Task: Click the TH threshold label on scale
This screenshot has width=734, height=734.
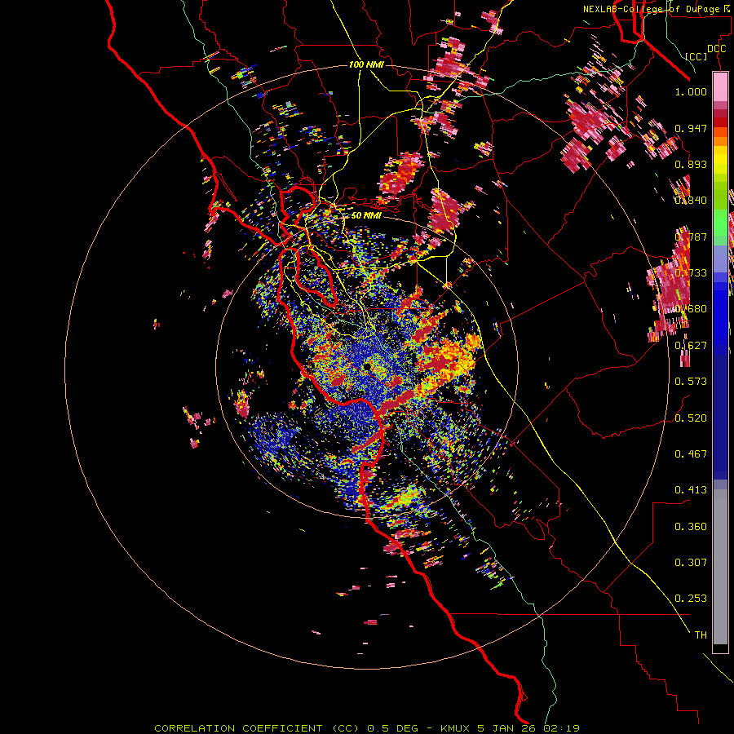Action: click(701, 635)
